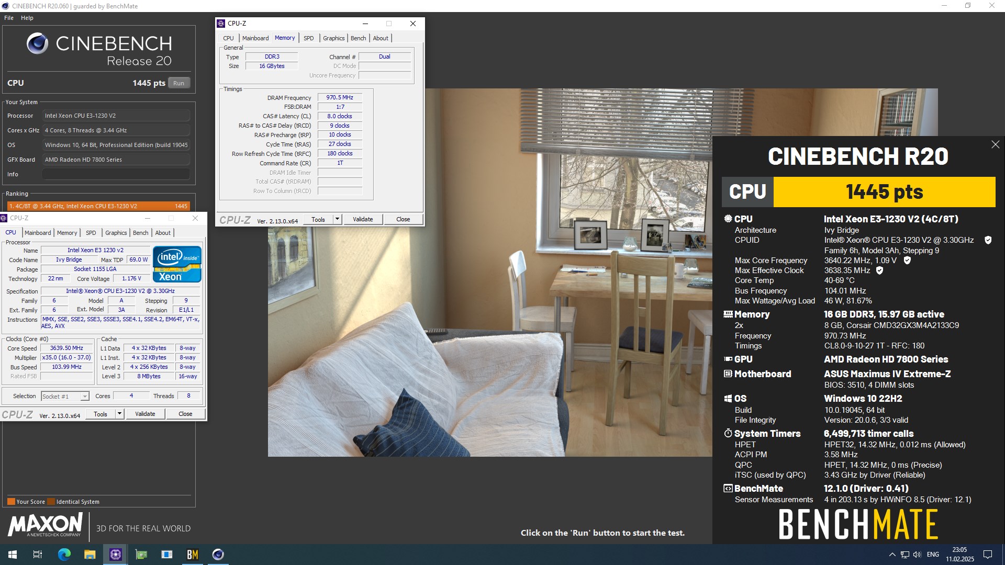
Task: Click the BenchMate CPU section chip icon
Action: tap(728, 219)
